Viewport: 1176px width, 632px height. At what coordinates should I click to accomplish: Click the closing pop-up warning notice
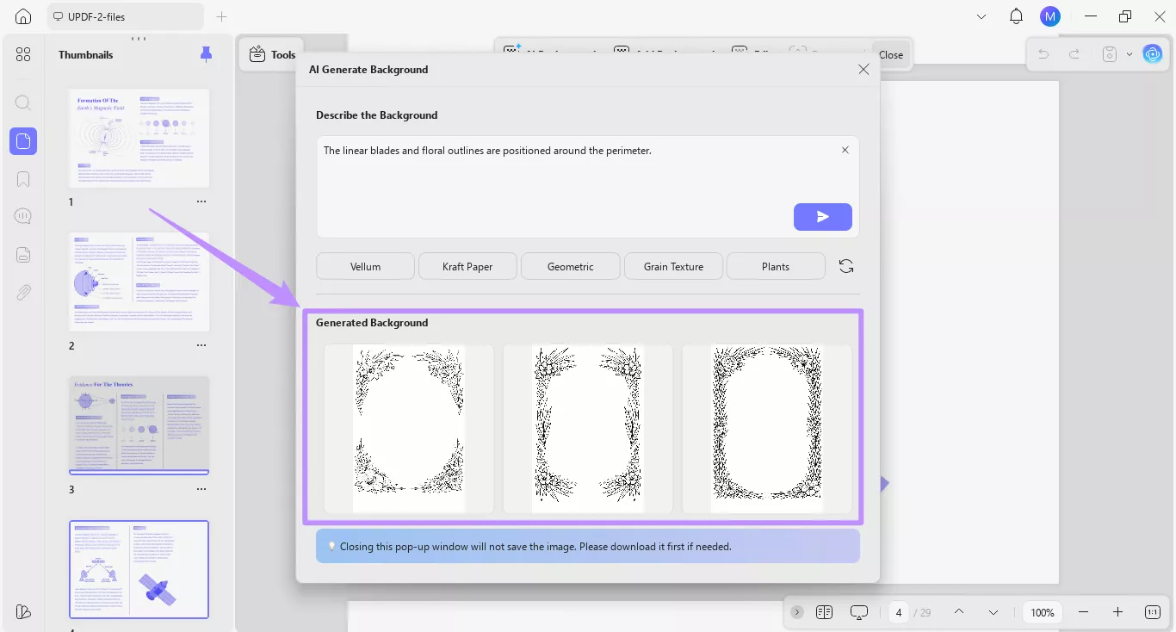pos(588,546)
